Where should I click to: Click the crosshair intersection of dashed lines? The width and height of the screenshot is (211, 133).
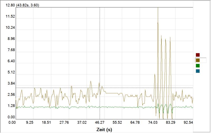click(100, 88)
